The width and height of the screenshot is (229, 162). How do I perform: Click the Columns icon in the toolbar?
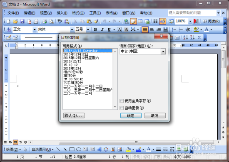tap(155, 22)
